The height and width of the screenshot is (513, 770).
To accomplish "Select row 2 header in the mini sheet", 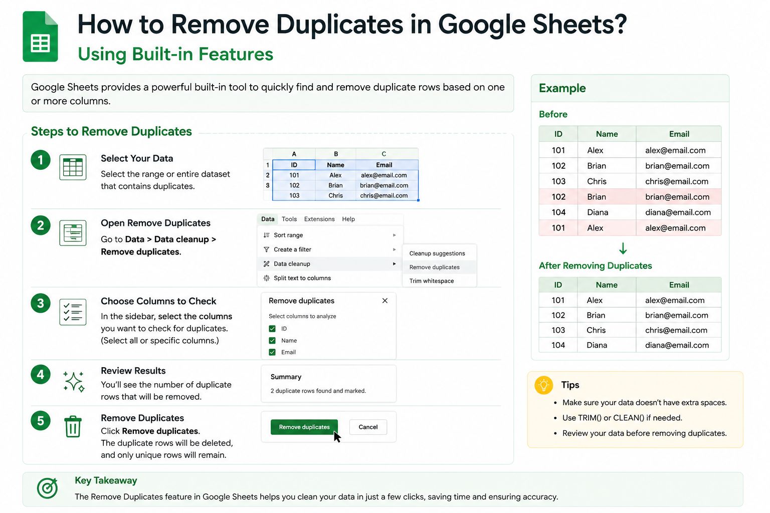I will pos(268,175).
